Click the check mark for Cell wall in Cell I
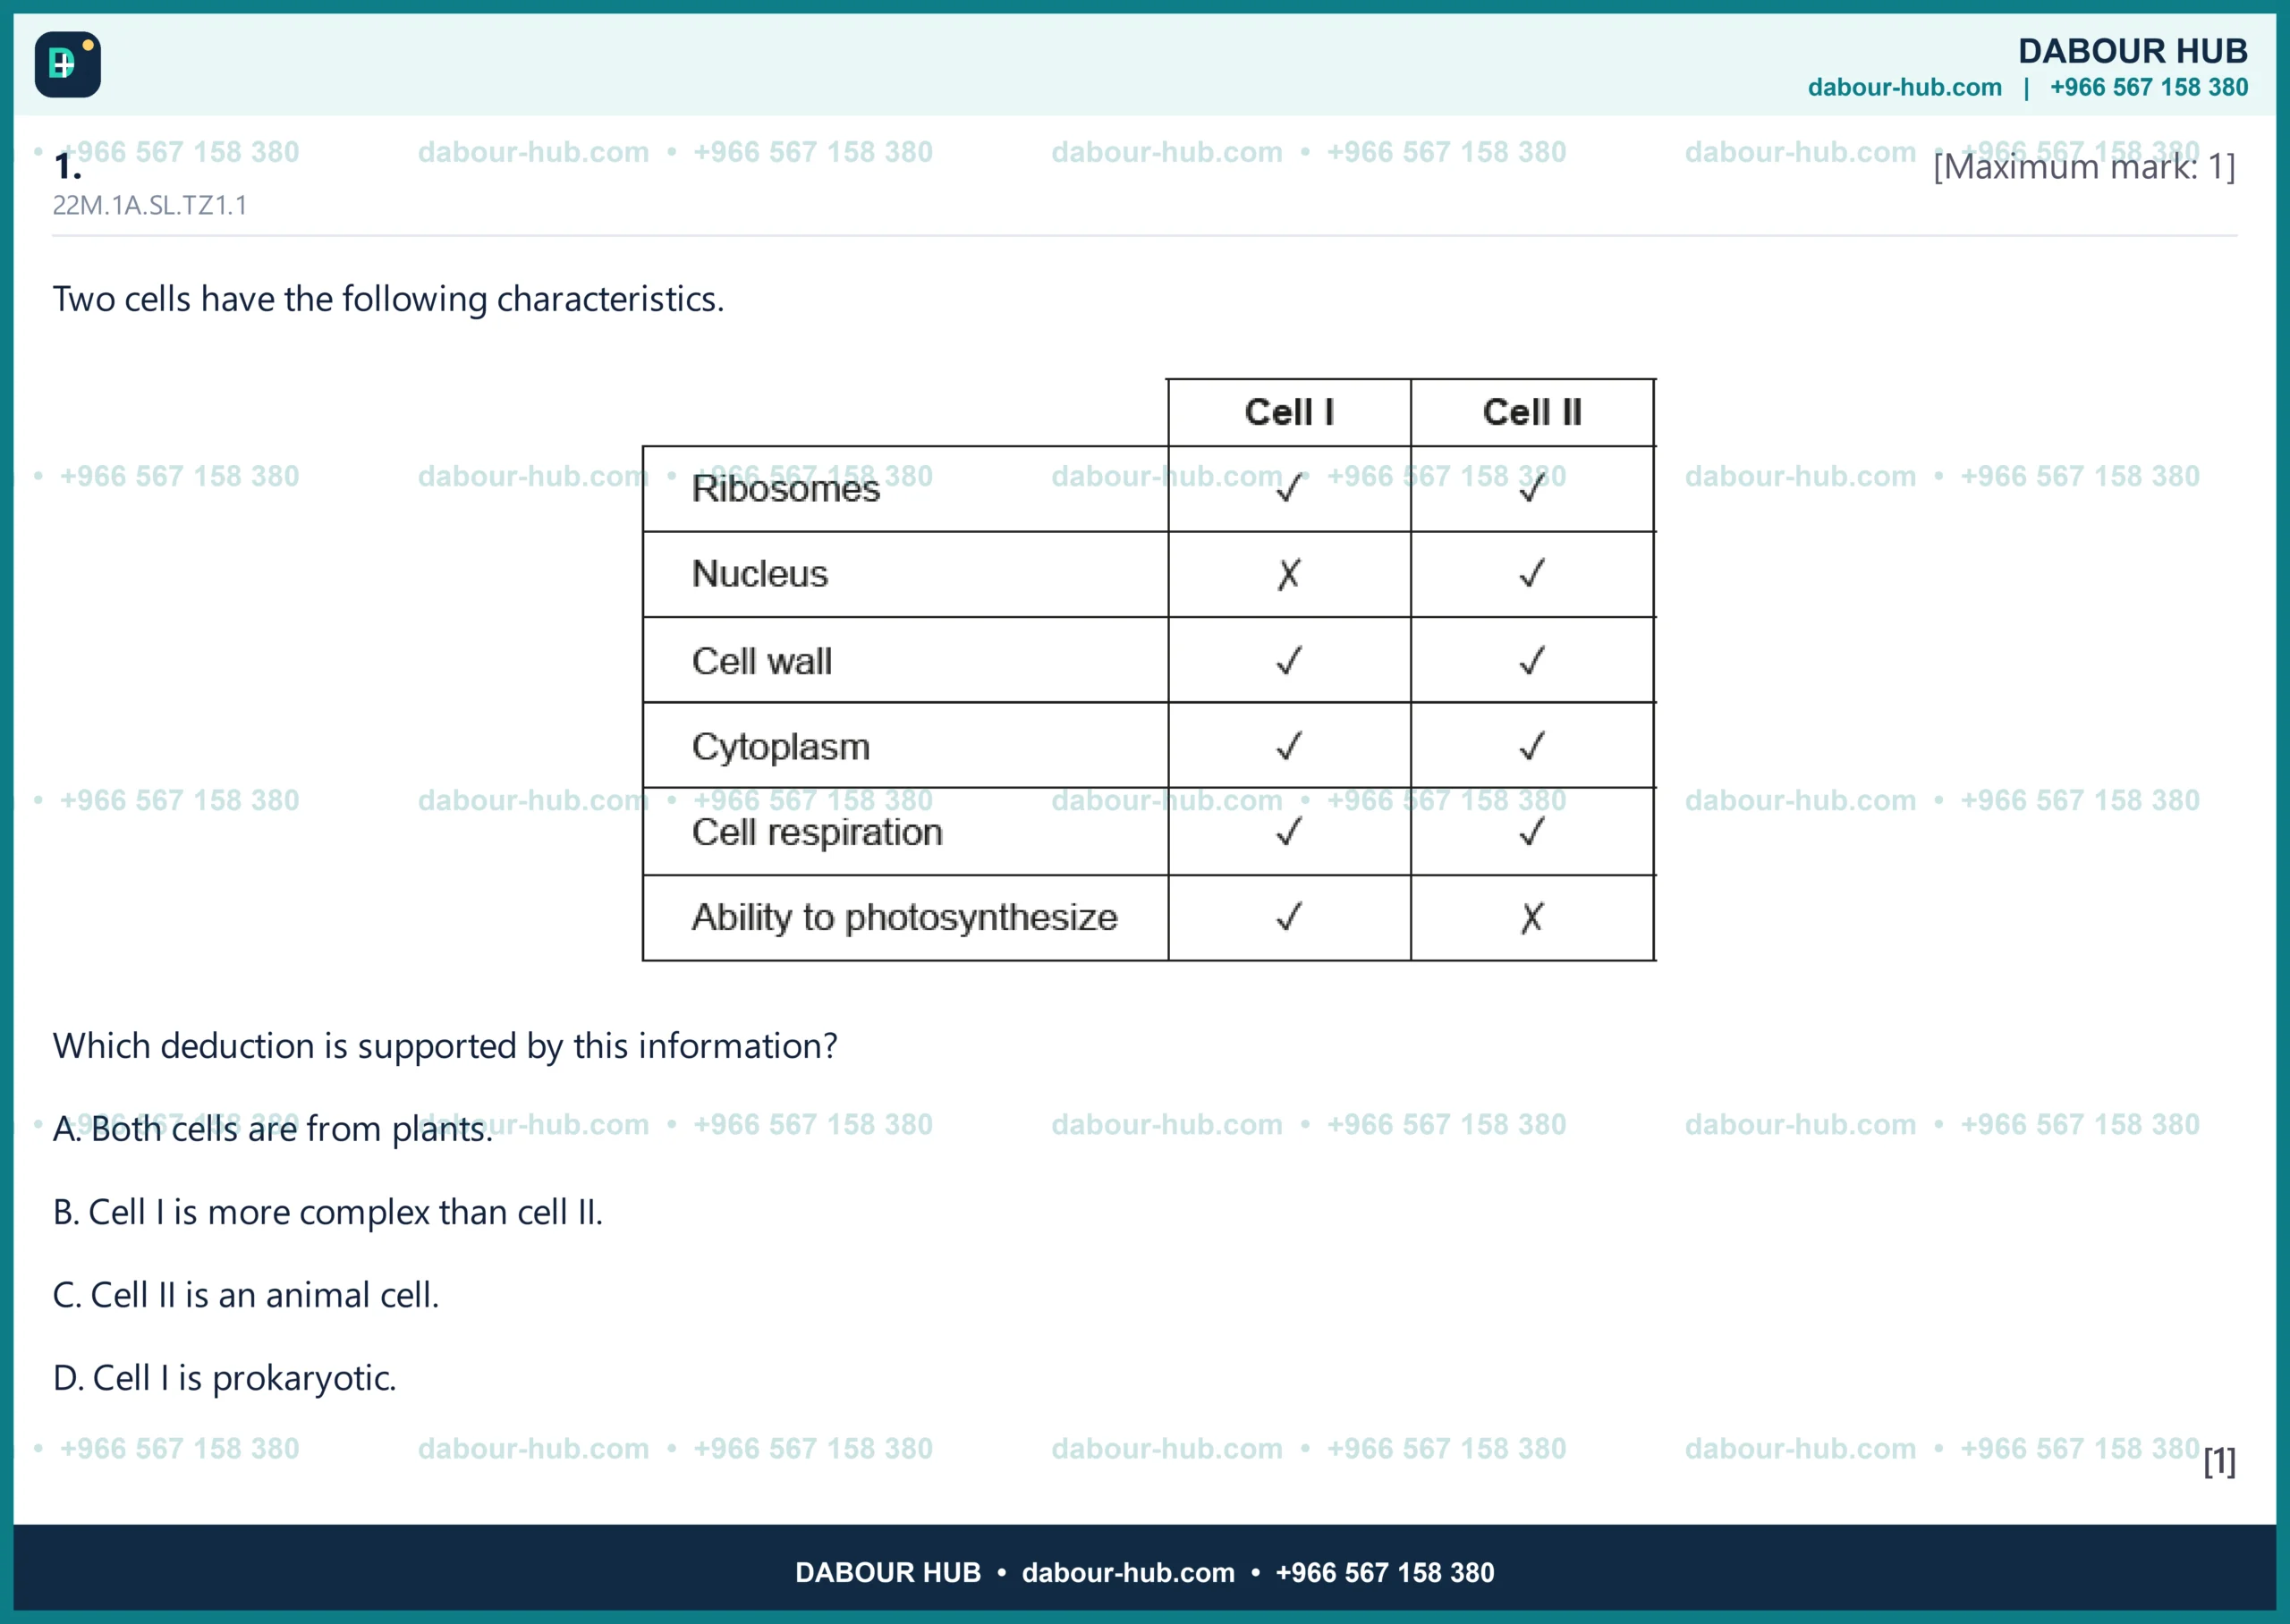 pos(1289,660)
